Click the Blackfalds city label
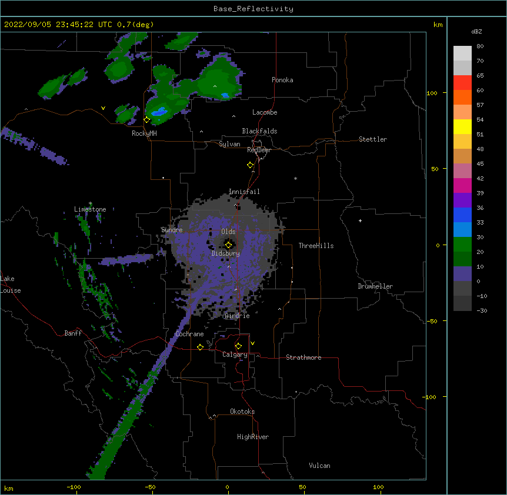Screen dimensions: 507x495 point(259,131)
